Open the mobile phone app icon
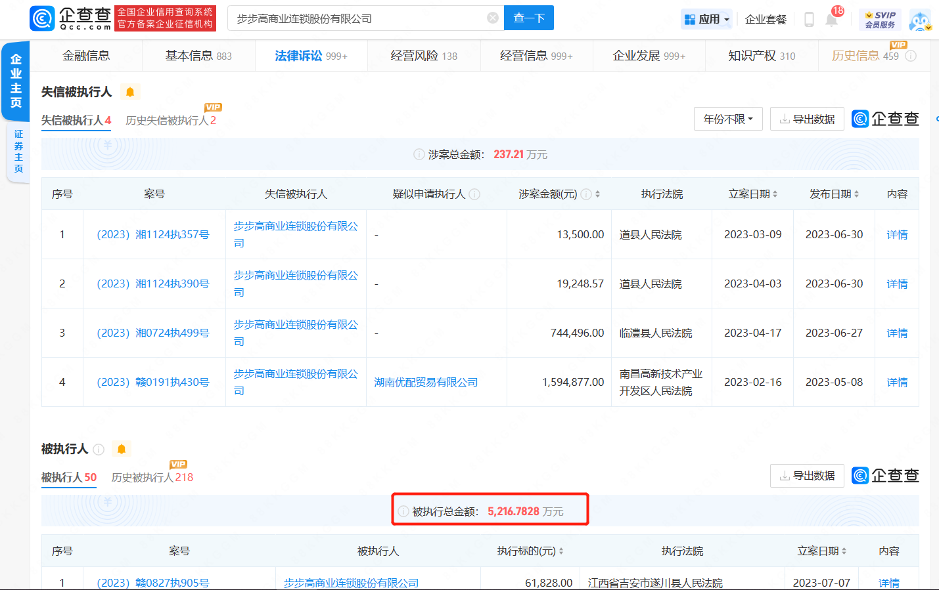Image resolution: width=939 pixels, height=590 pixels. 810,19
